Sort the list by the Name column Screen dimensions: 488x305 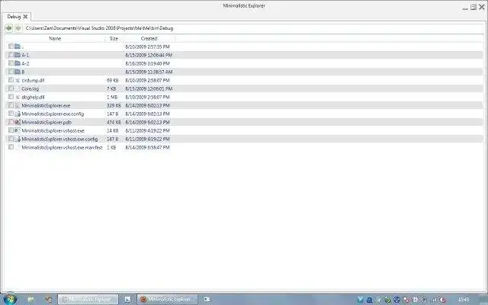(55, 39)
